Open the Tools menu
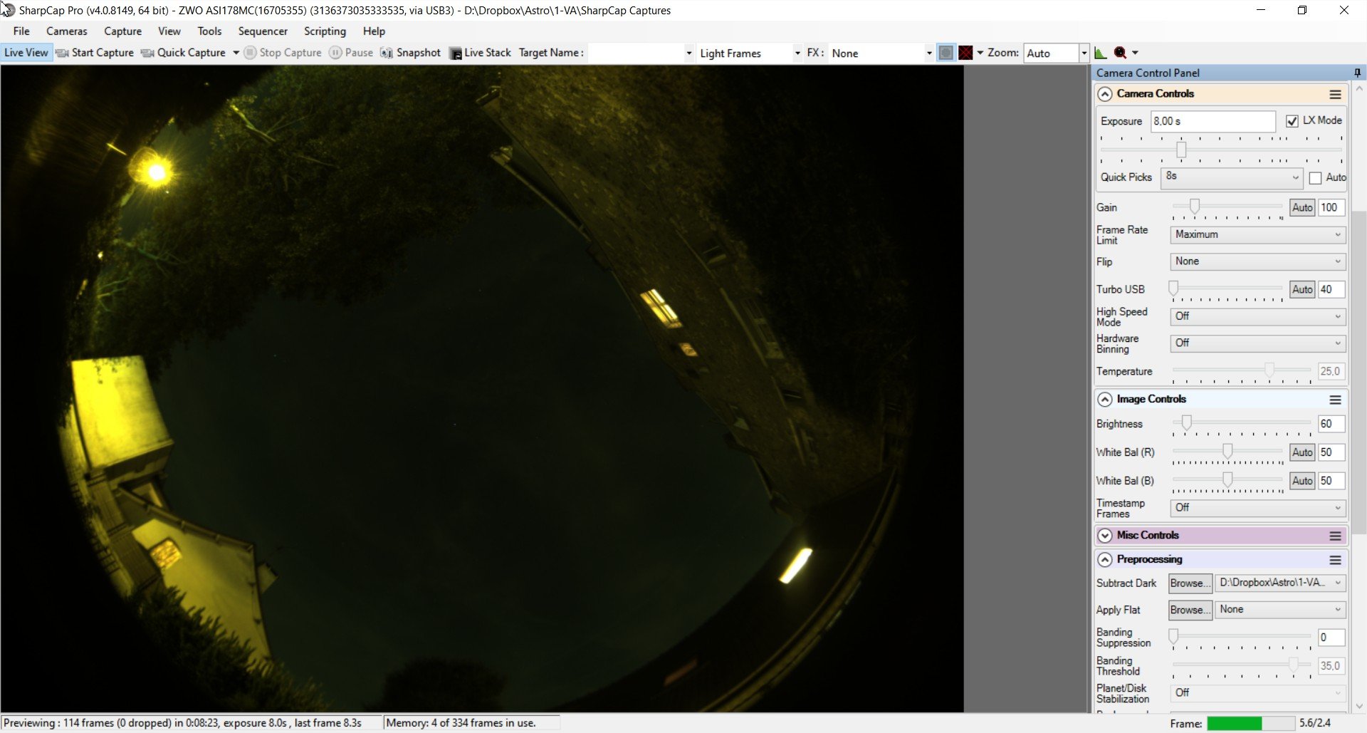The height and width of the screenshot is (733, 1367). tap(209, 31)
